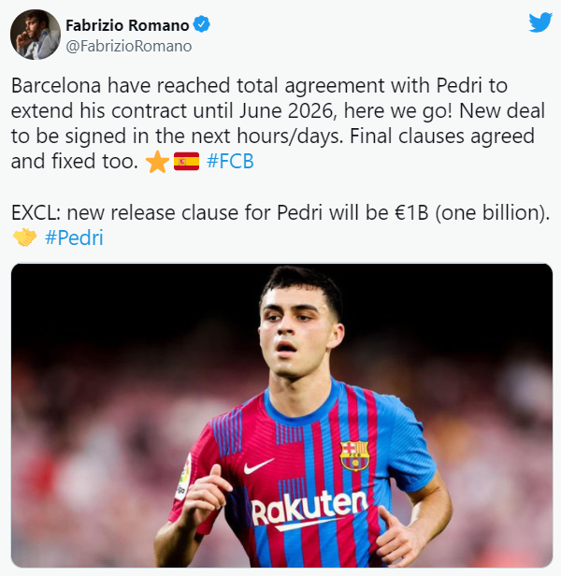This screenshot has height=576, width=561.
Task: Open the attached player photo
Action: tap(281, 415)
